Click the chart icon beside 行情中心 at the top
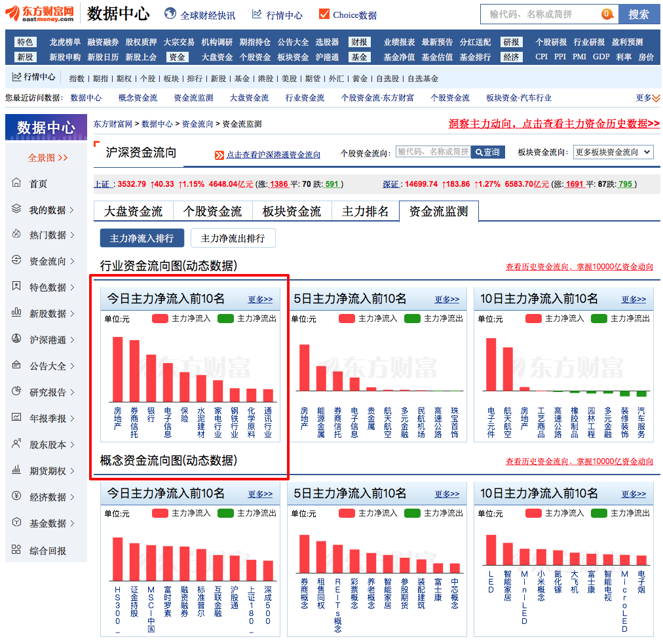Screen dimensions: 663x641 click(x=257, y=14)
